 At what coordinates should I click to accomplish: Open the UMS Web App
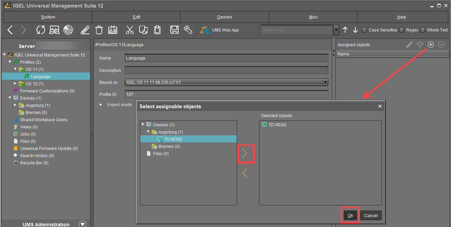click(x=220, y=30)
